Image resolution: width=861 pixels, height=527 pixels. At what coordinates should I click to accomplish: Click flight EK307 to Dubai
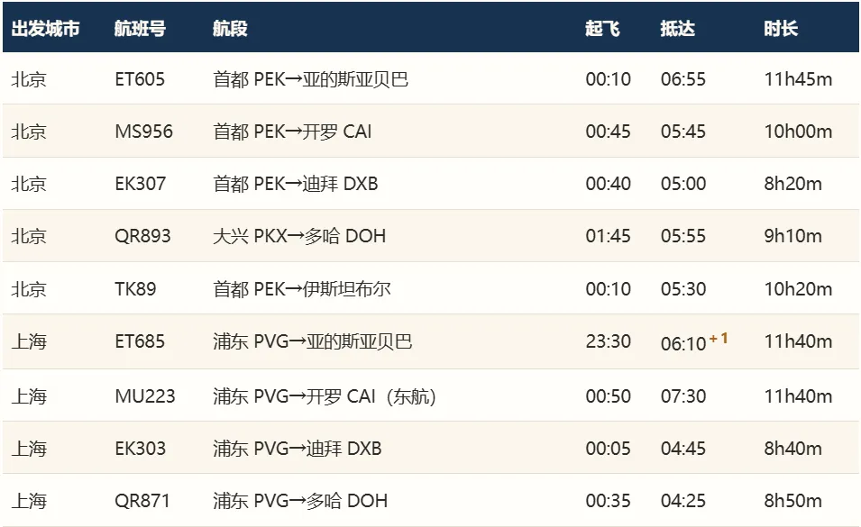[140, 183]
